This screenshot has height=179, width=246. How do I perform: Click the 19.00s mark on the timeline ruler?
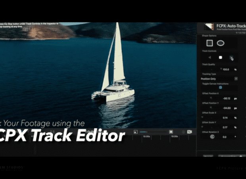tap(174, 136)
